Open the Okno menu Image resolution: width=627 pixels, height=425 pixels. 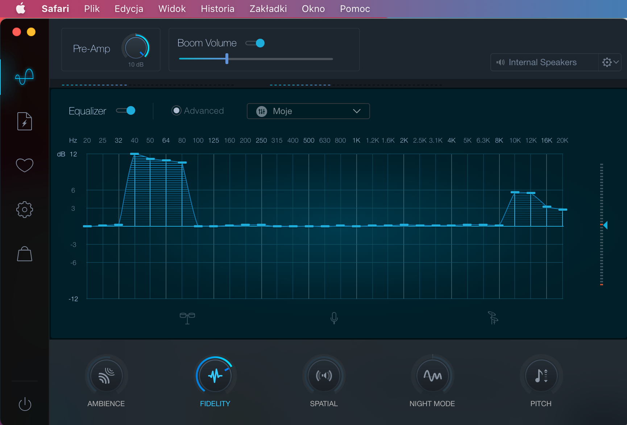coord(313,9)
